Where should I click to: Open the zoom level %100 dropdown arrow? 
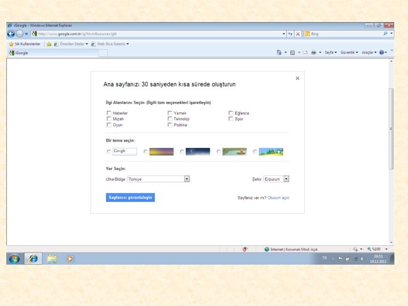pyautogui.click(x=386, y=249)
